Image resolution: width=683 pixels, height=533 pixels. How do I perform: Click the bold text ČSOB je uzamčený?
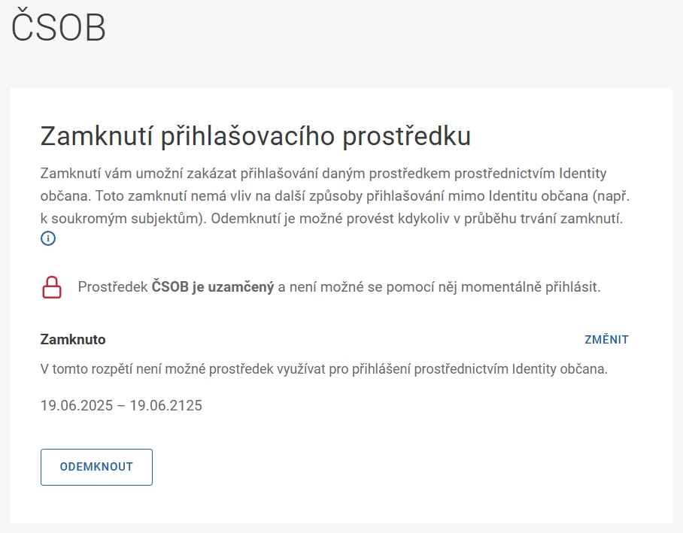213,287
